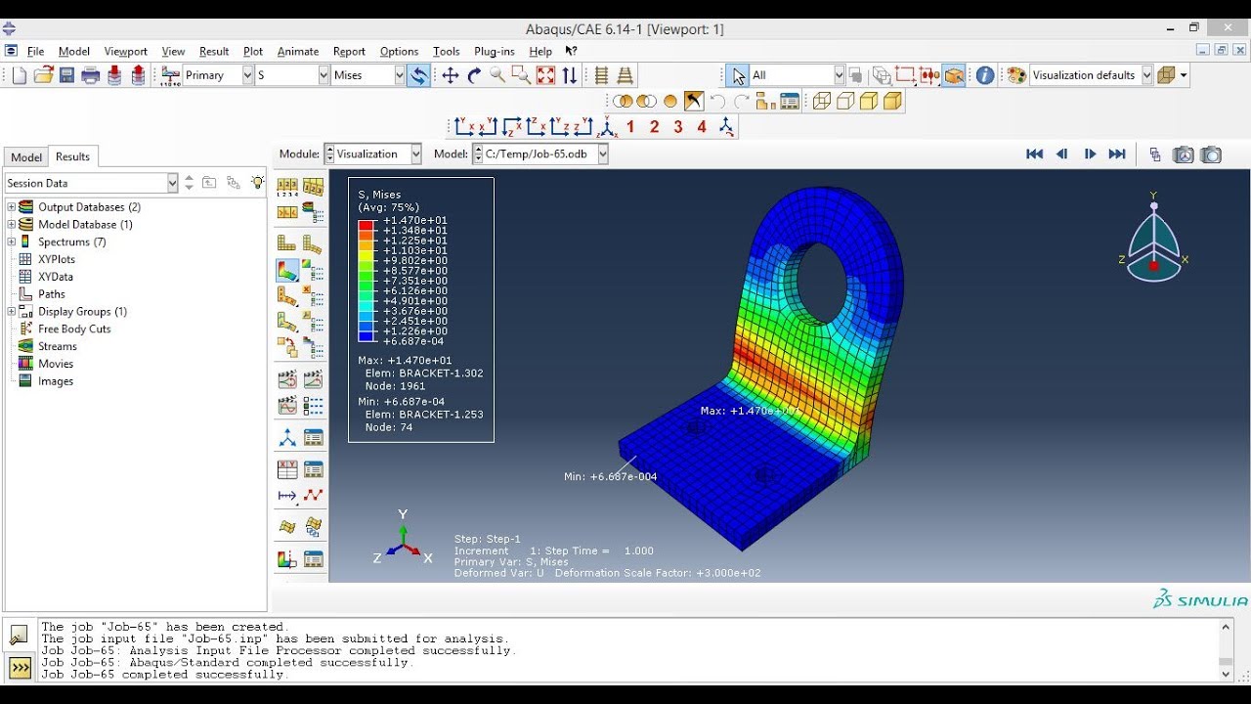Screen dimensions: 1251x704
Task: Open the Query information tool
Action: click(x=985, y=75)
